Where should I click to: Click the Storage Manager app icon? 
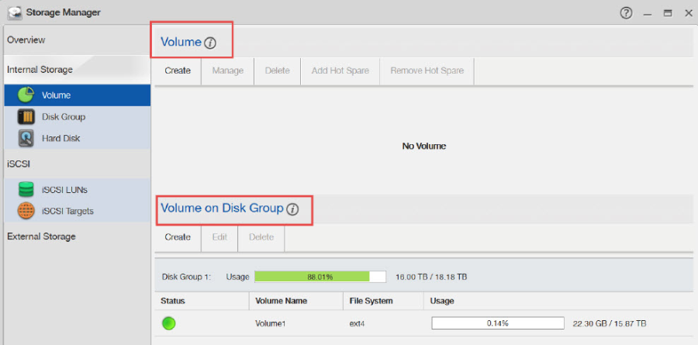(13, 12)
